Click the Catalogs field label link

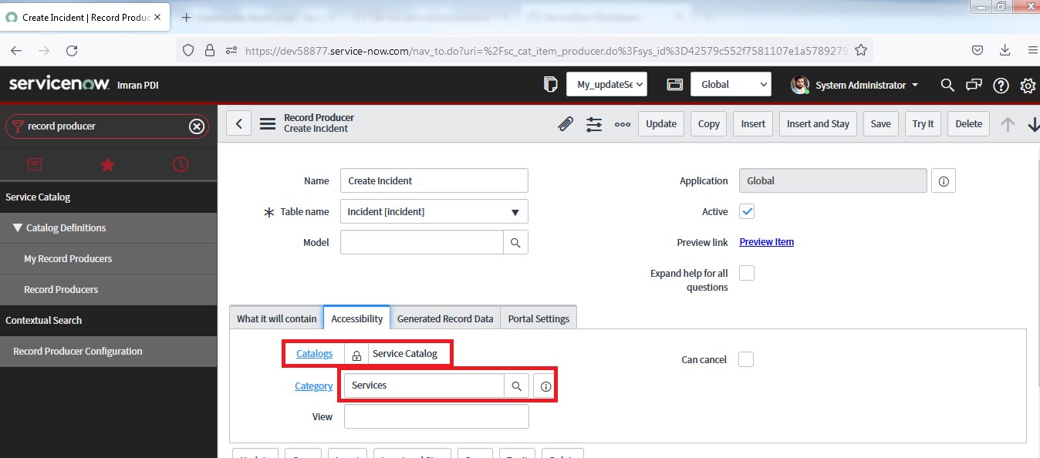[314, 354]
